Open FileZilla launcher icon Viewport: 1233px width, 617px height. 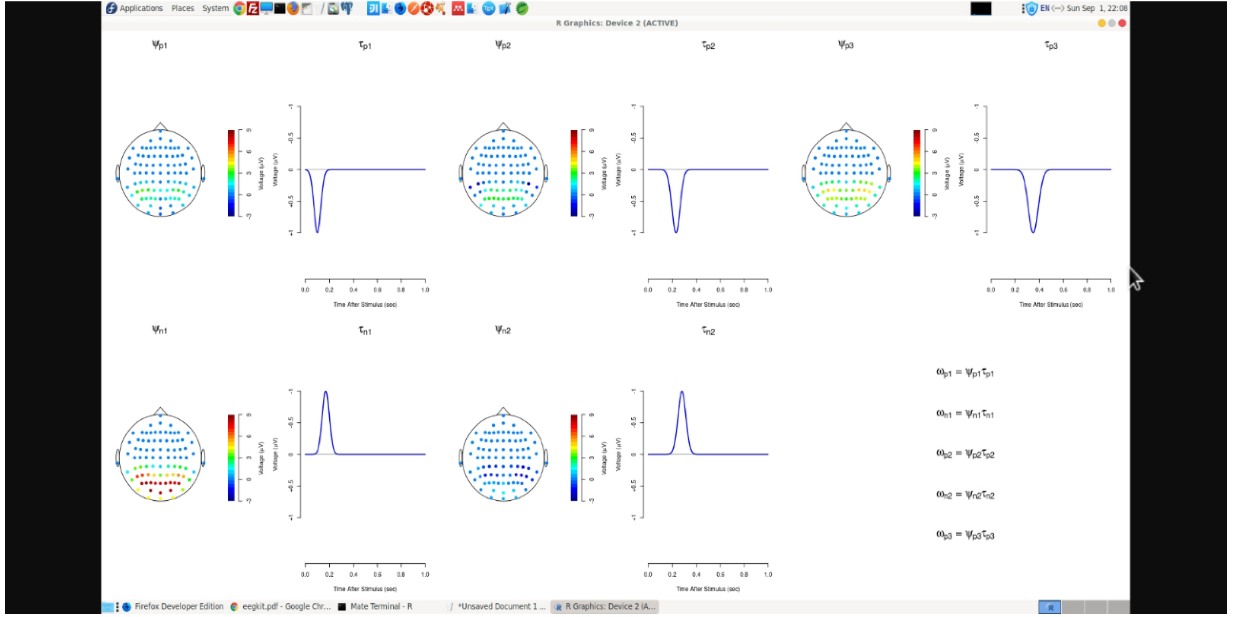click(x=252, y=9)
